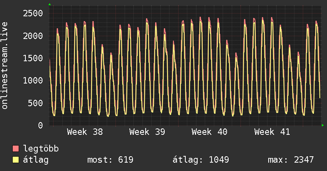Click the onlinestream.live vertical axis title
The image size is (327, 171).
5,66
